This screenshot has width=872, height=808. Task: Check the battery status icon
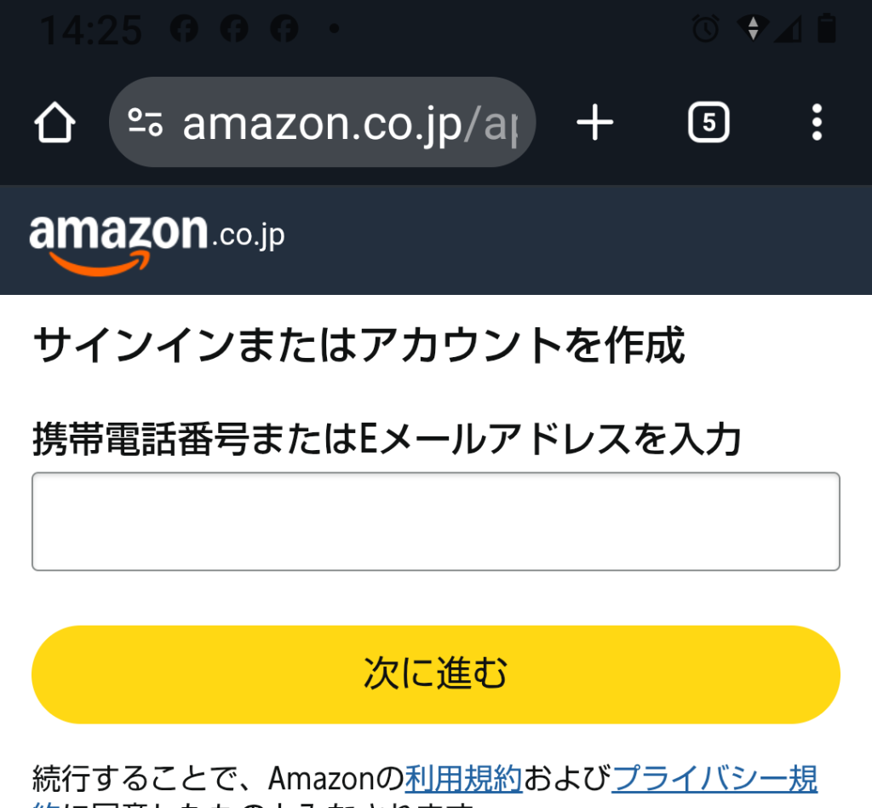point(828,28)
